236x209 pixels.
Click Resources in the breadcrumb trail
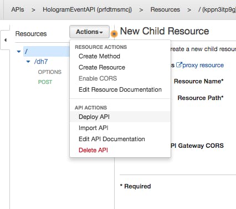pyautogui.click(x=165, y=9)
